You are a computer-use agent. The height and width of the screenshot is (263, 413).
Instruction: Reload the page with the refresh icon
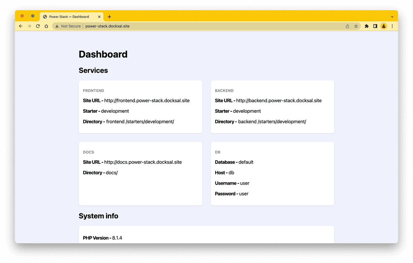(38, 26)
